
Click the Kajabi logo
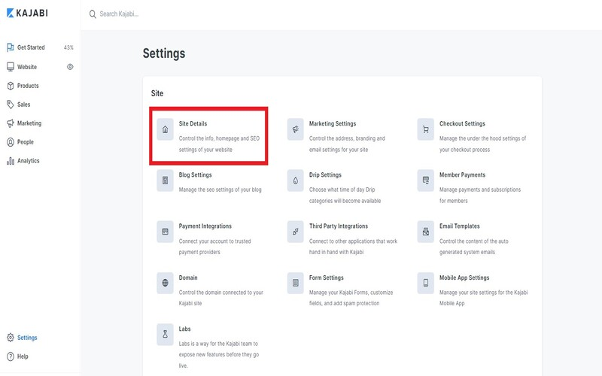coord(27,13)
